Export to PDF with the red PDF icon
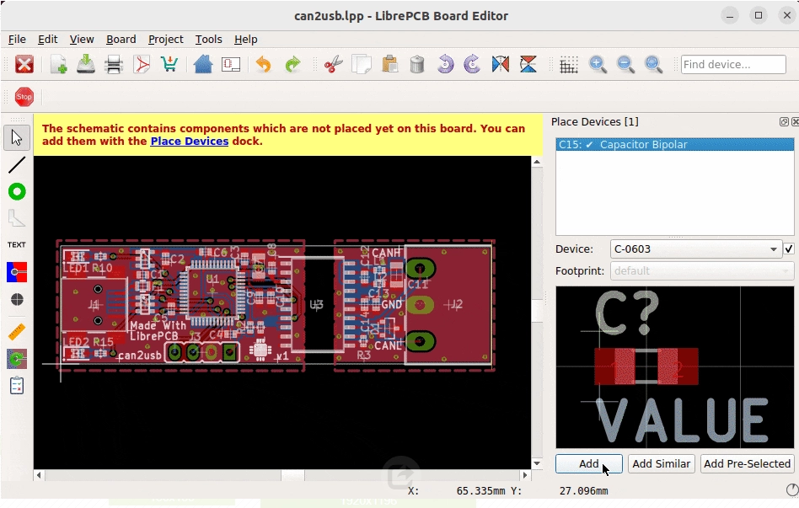This screenshot has width=799, height=508. [141, 65]
